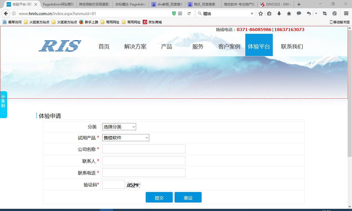
Task: Click the screenshot crop tool icon
Action: (x=325, y=13)
